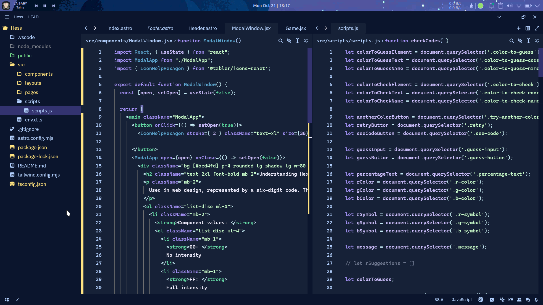Search in the scripts.js editor pane
The width and height of the screenshot is (543, 305).
[x=511, y=41]
